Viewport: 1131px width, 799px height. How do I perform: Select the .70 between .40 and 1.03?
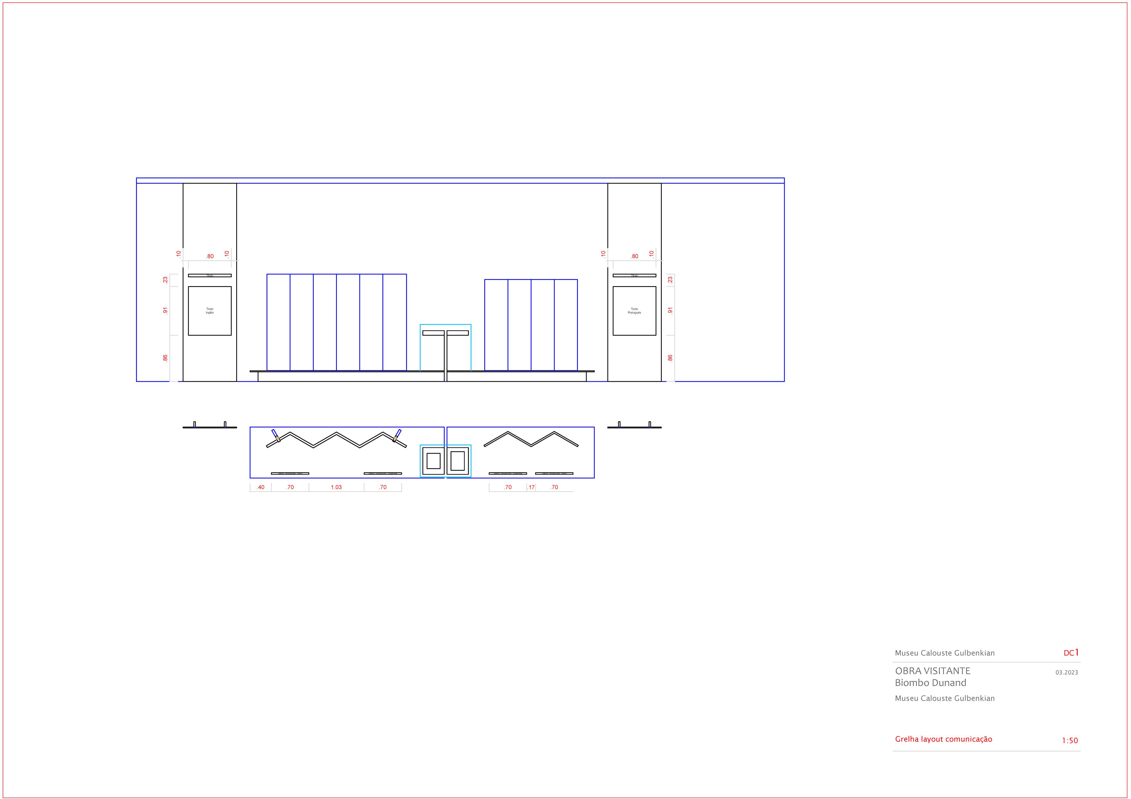290,487
